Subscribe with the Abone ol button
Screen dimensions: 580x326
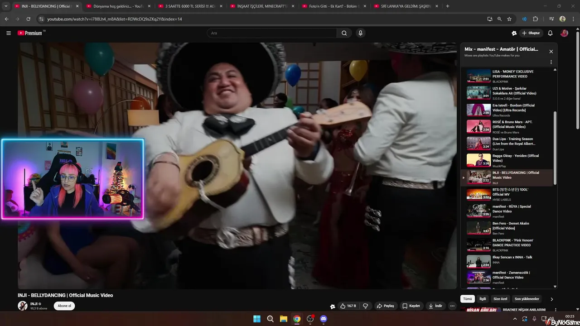(64, 306)
